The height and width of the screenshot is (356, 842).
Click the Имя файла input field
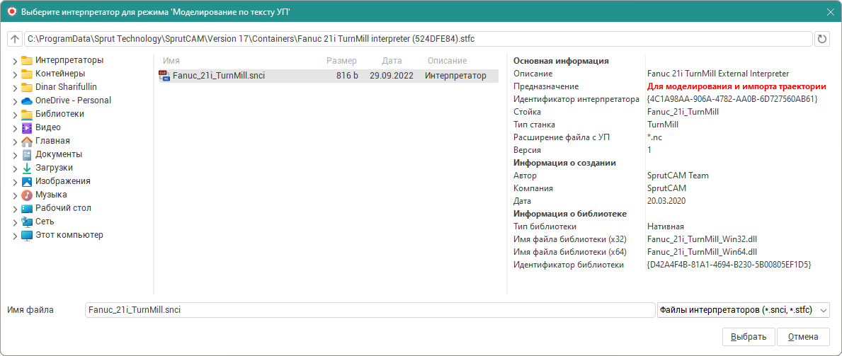tap(368, 310)
